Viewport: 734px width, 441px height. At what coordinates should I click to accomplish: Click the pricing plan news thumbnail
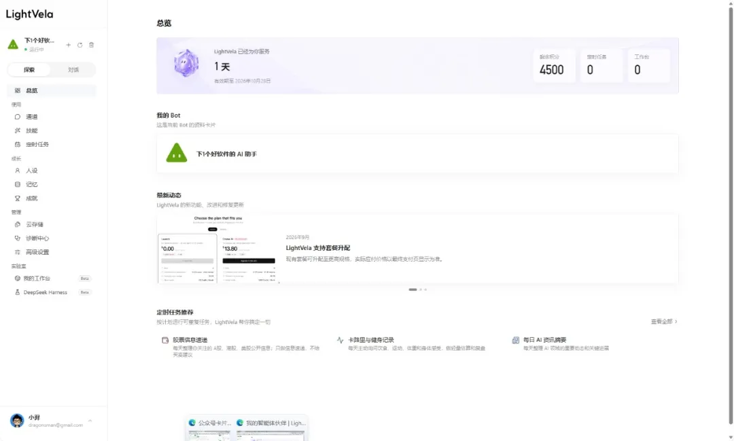[219, 249]
